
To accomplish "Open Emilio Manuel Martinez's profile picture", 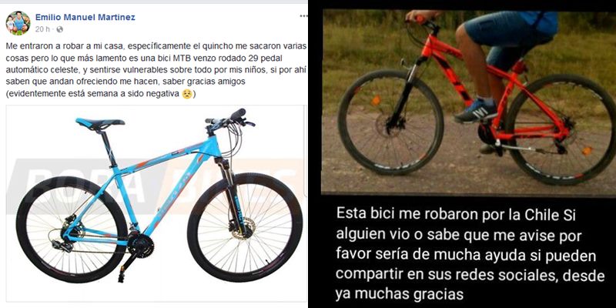I will point(18,23).
